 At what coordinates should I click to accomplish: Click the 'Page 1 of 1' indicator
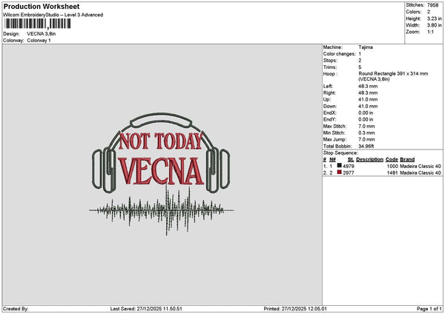[429, 309]
